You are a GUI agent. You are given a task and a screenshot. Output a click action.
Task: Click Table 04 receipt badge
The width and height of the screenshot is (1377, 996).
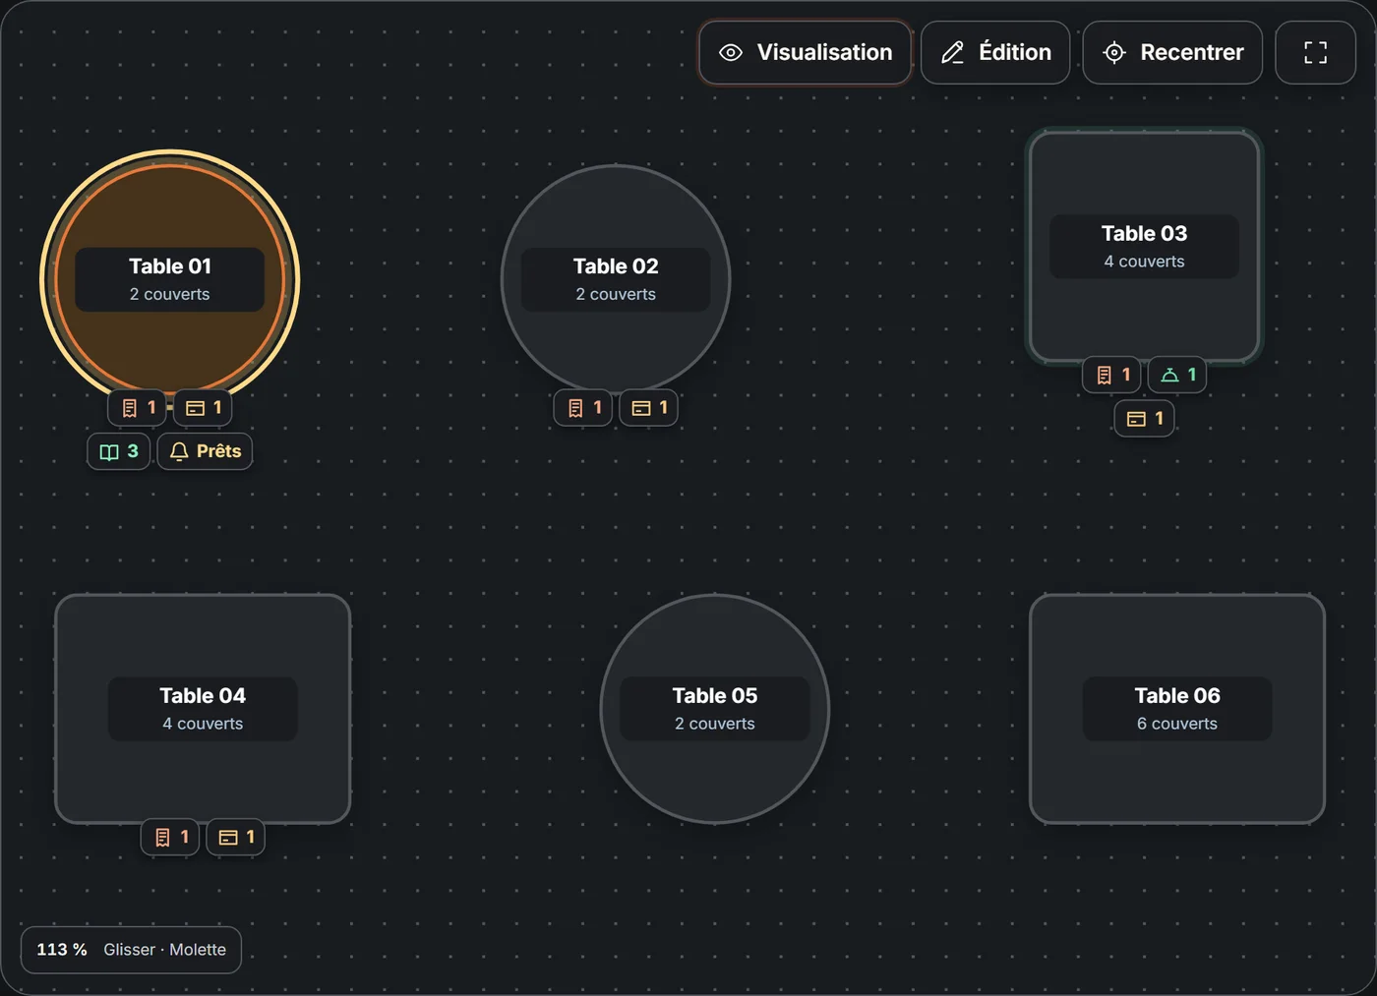(x=171, y=837)
